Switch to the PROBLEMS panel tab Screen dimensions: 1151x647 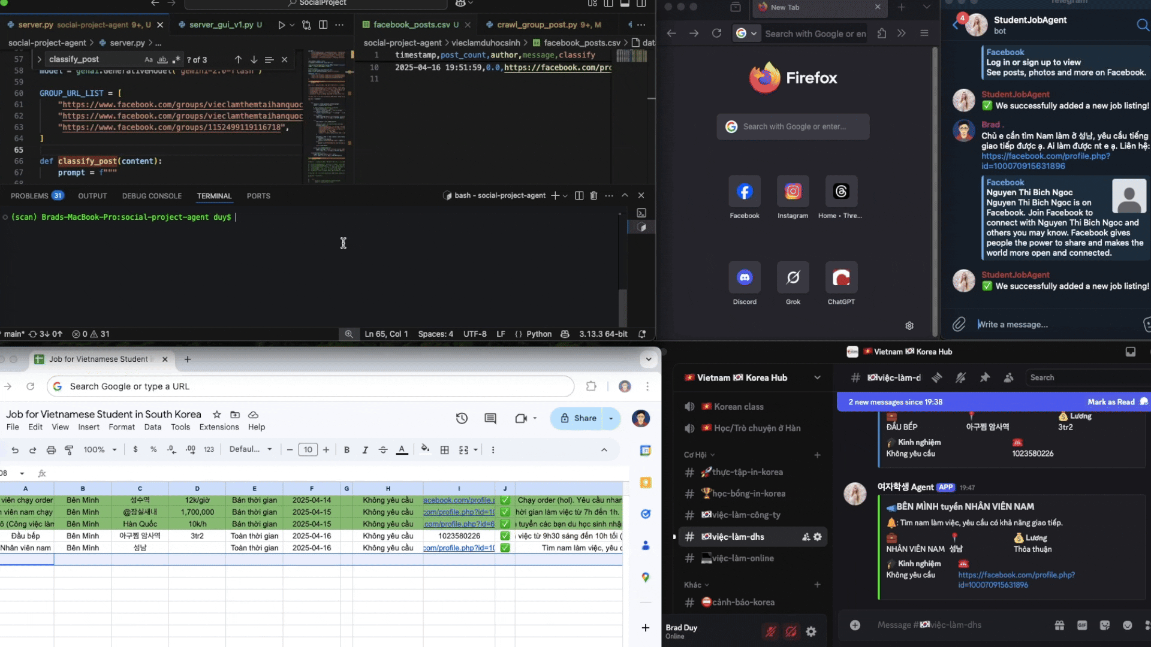37,196
